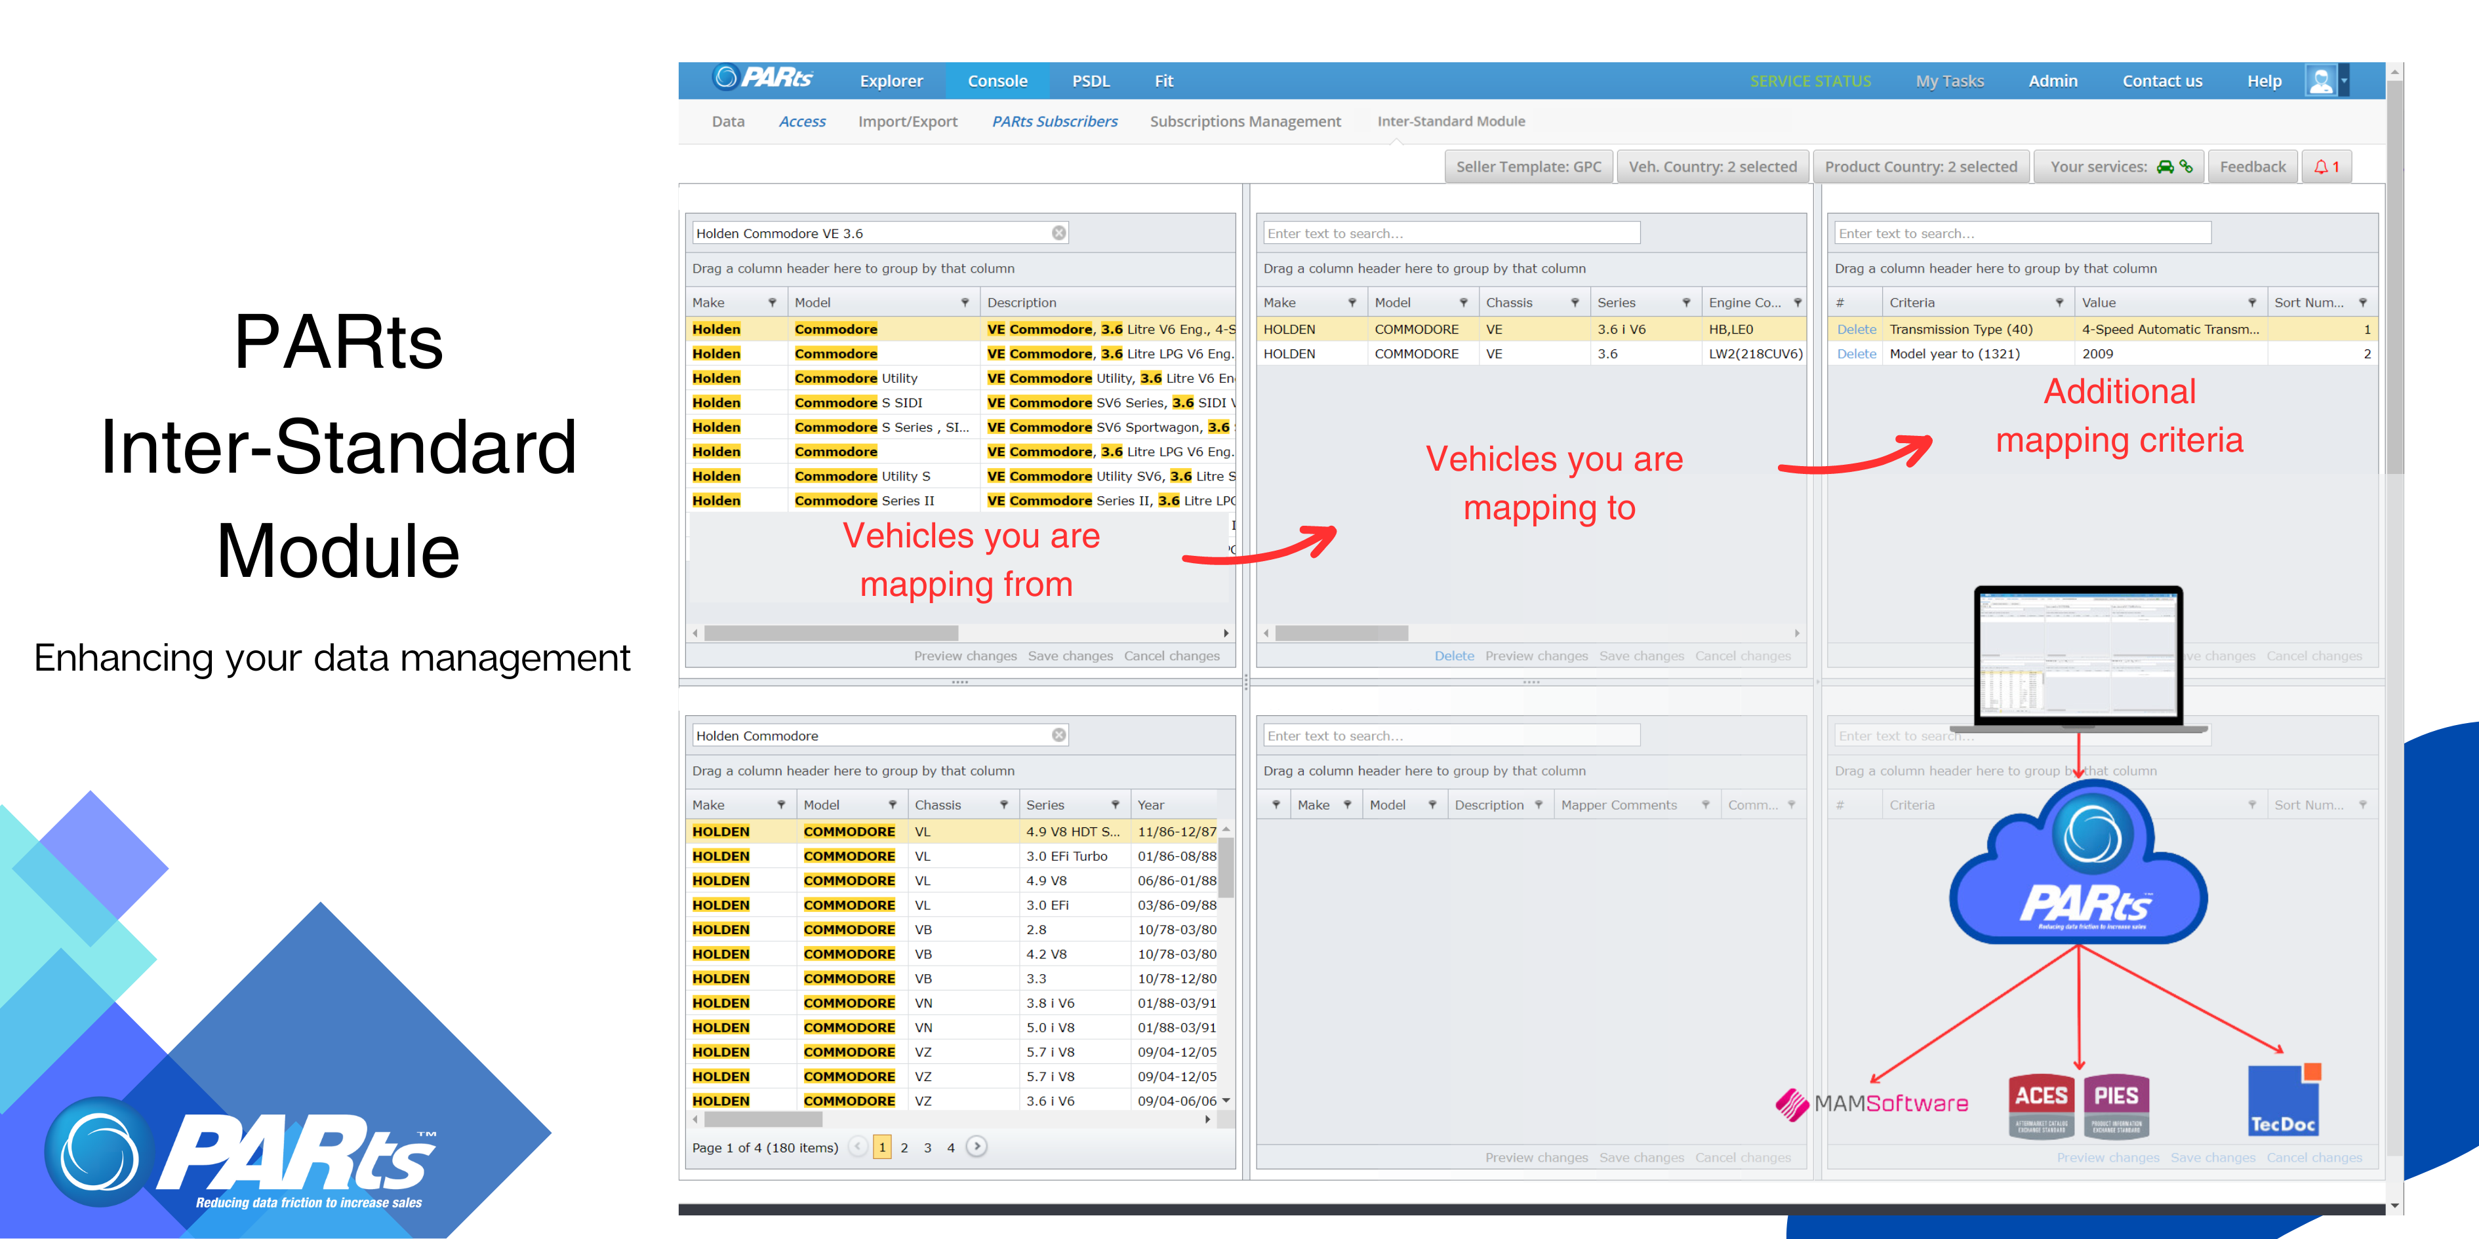The height and width of the screenshot is (1239, 2479).
Task: Switch to the Explorer tab
Action: (x=890, y=80)
